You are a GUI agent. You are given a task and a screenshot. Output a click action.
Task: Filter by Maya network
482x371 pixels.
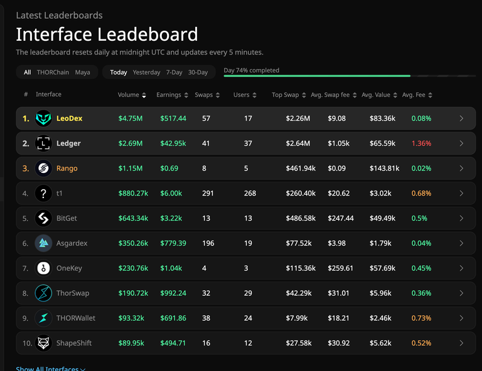pyautogui.click(x=82, y=73)
